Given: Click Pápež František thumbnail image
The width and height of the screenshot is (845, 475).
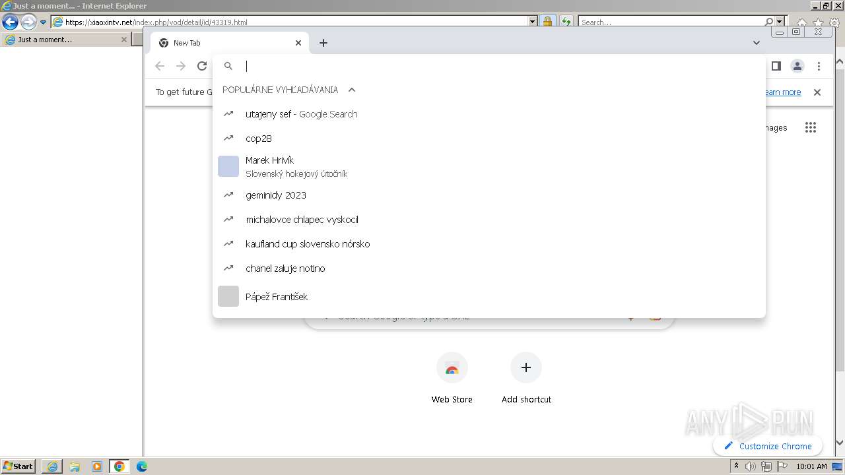Looking at the screenshot, I should point(228,296).
